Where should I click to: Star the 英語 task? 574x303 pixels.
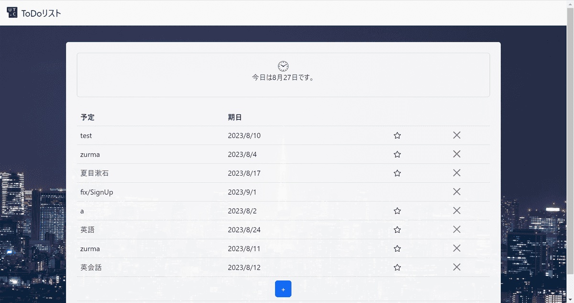(397, 229)
